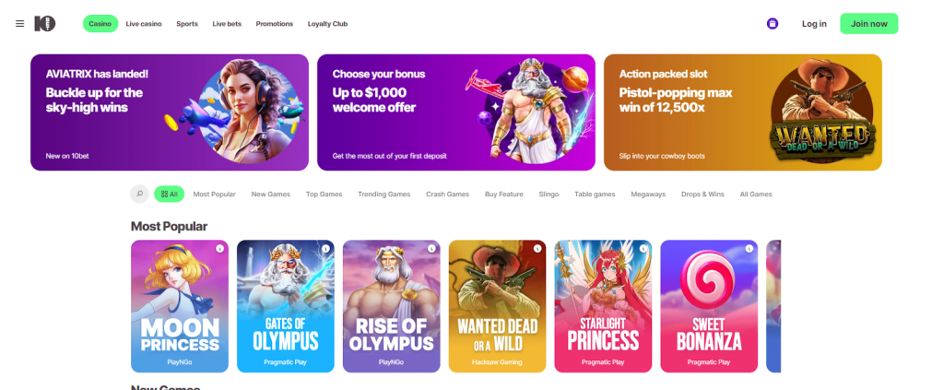Click the Log in button
944x390 pixels.
tap(814, 24)
